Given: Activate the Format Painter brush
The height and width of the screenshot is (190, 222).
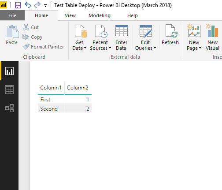Looking at the screenshot, I should [26, 47].
